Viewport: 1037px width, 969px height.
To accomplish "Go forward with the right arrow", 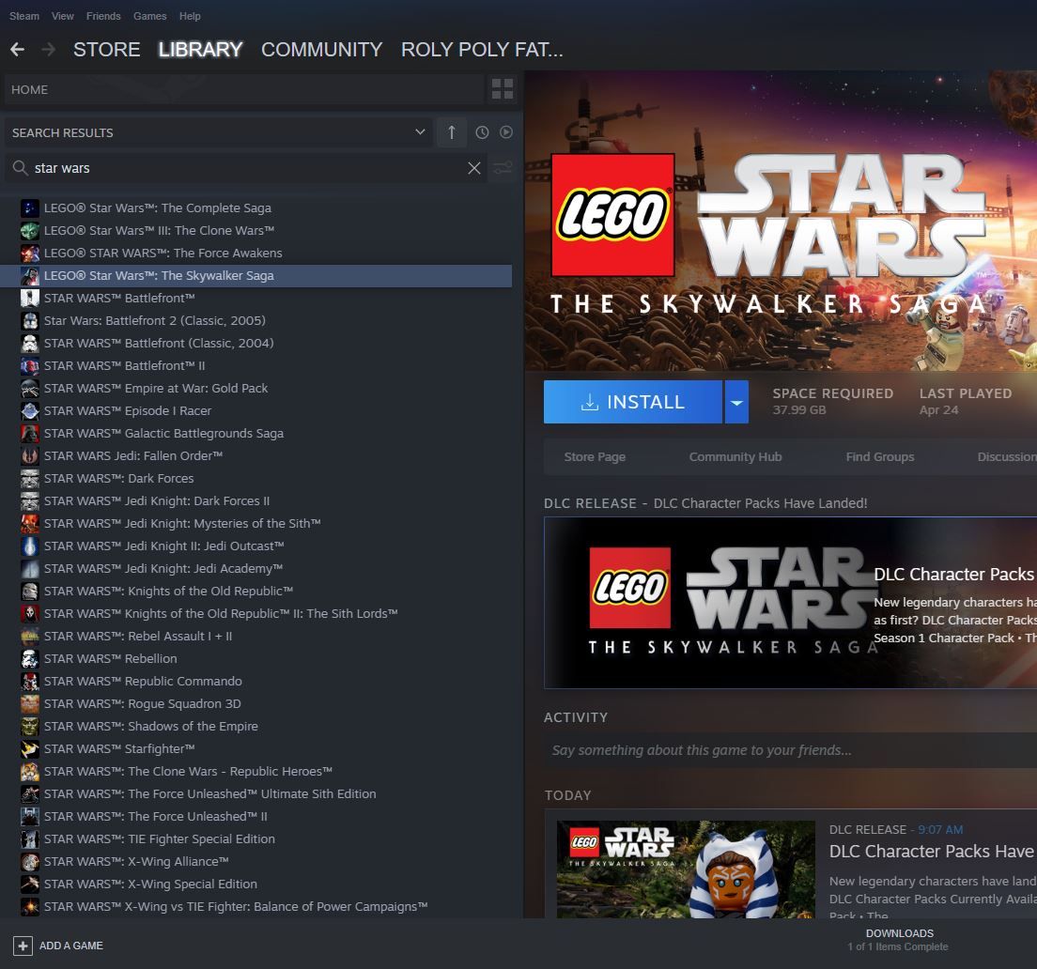I will click(48, 50).
